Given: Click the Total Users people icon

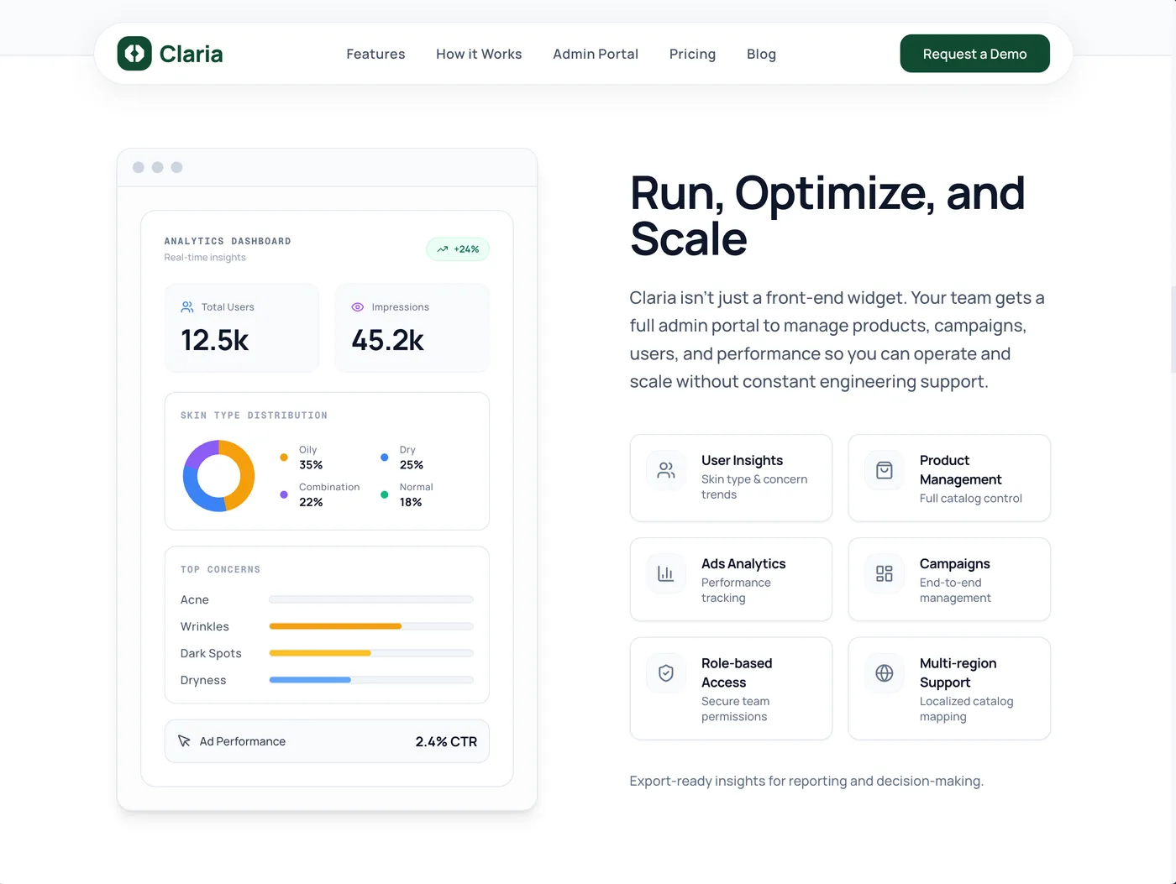Looking at the screenshot, I should click(x=187, y=307).
